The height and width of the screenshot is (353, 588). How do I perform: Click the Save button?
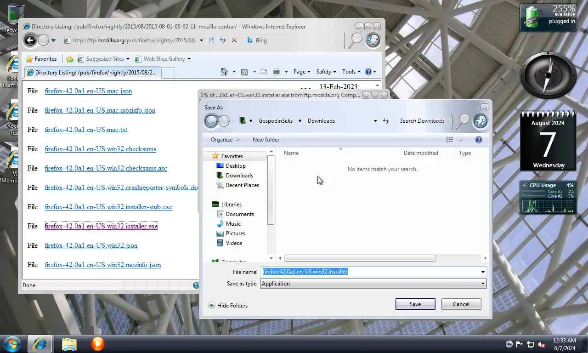pyautogui.click(x=415, y=304)
